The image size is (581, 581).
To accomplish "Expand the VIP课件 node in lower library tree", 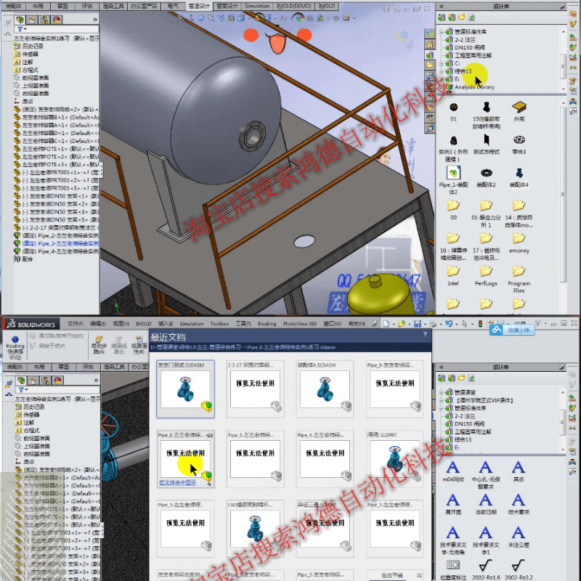I will point(441,400).
